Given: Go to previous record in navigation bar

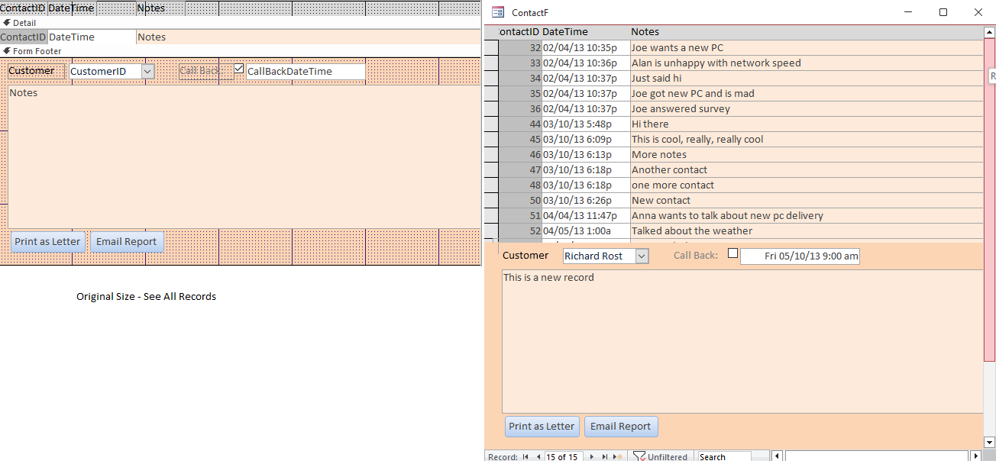Looking at the screenshot, I should [538, 457].
